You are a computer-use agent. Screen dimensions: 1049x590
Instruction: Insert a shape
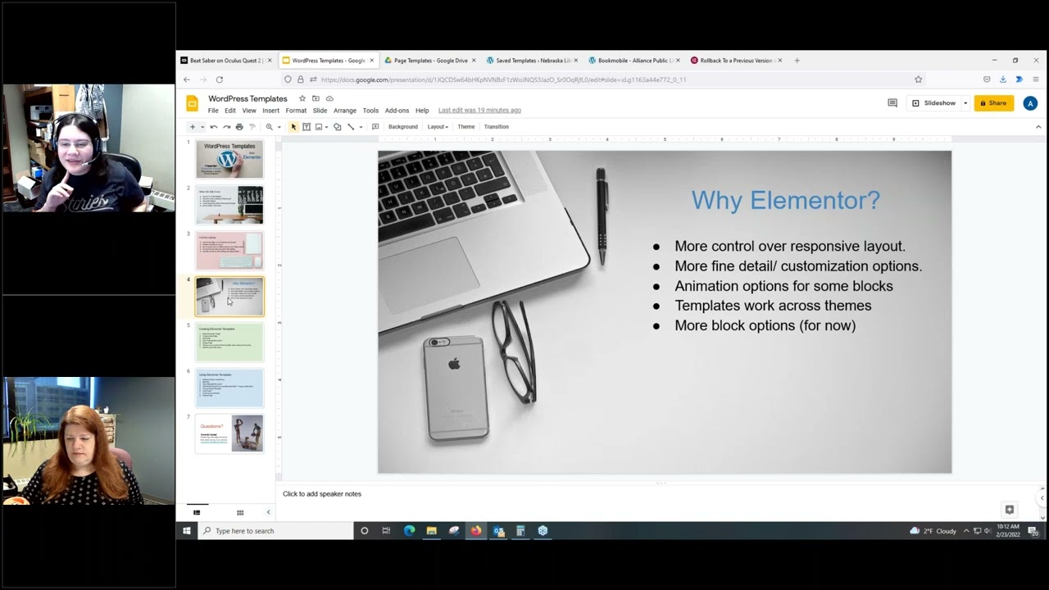tap(337, 127)
